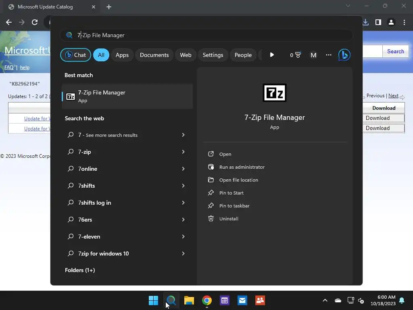The image size is (413, 310).
Task: Expand the 7online suggestion chevron
Action: click(x=183, y=169)
